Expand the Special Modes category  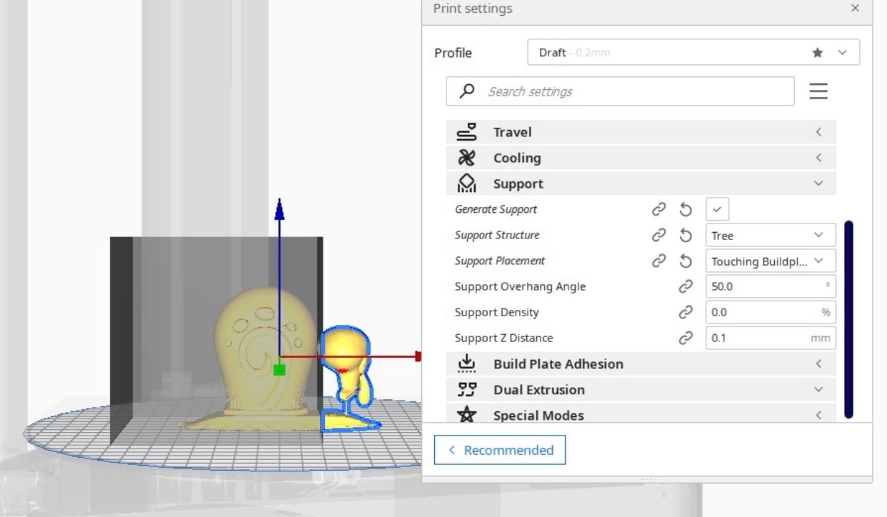tap(641, 414)
